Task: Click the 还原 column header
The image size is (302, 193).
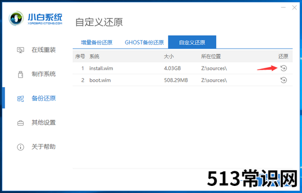Action: tap(283, 57)
